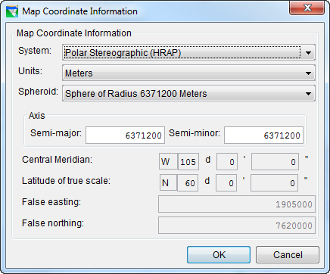Click the System label text
The width and height of the screenshot is (330, 274).
click(x=35, y=51)
